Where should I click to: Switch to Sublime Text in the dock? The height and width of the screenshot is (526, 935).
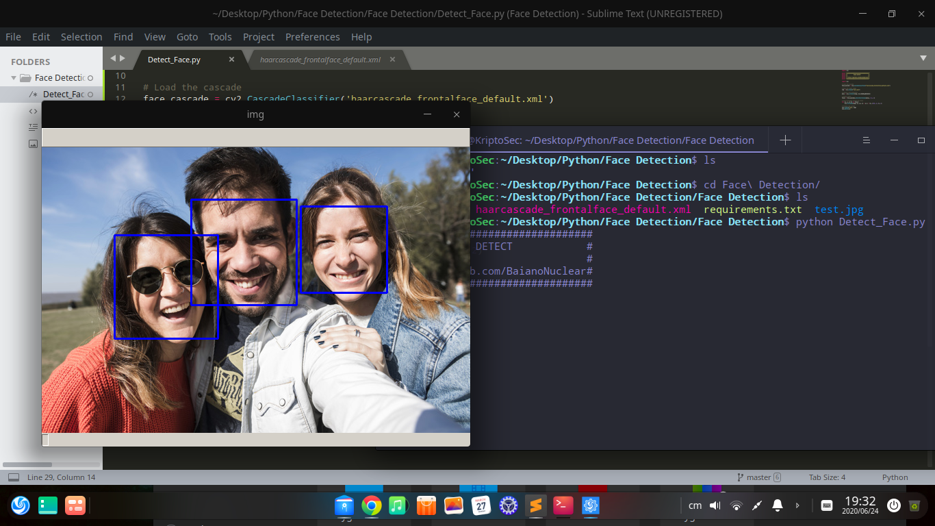[536, 505]
